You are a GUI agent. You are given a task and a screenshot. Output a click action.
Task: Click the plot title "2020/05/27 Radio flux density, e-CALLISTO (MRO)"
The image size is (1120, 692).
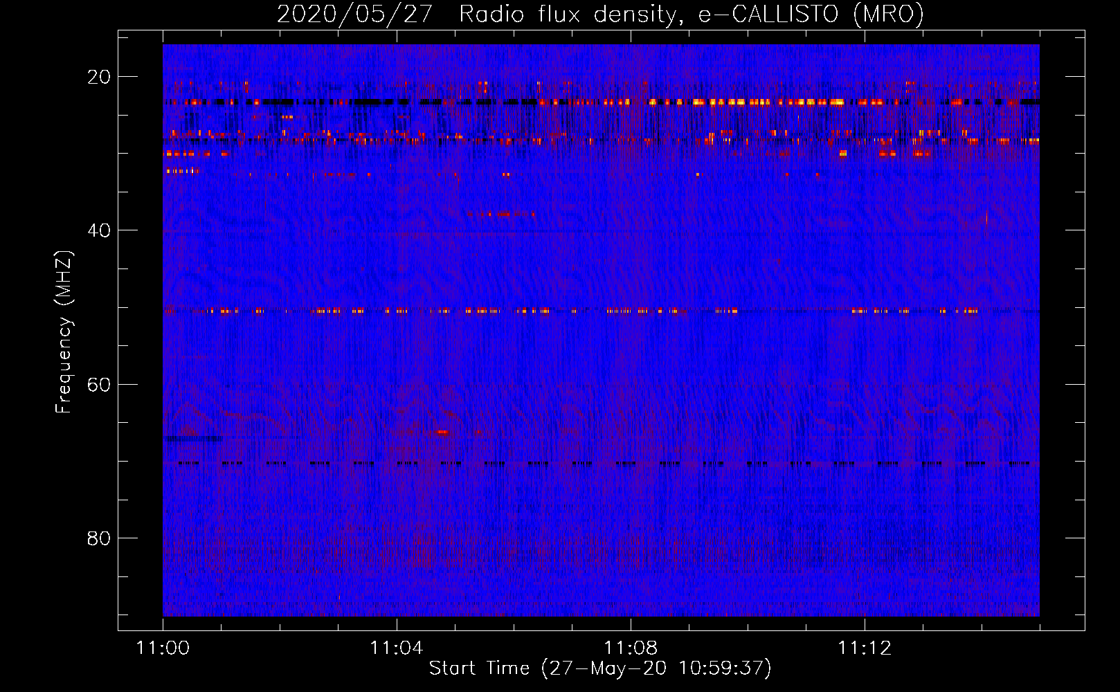(600, 14)
